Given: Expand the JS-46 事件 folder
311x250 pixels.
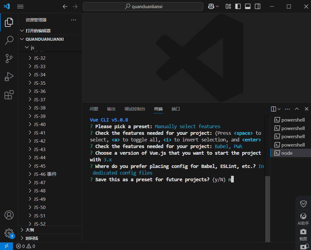Looking at the screenshot, I should click(50, 174).
